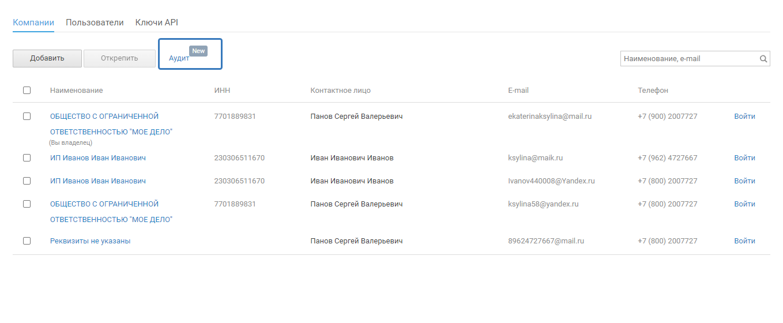
Task: Switch to the Компании tab
Action: point(33,22)
